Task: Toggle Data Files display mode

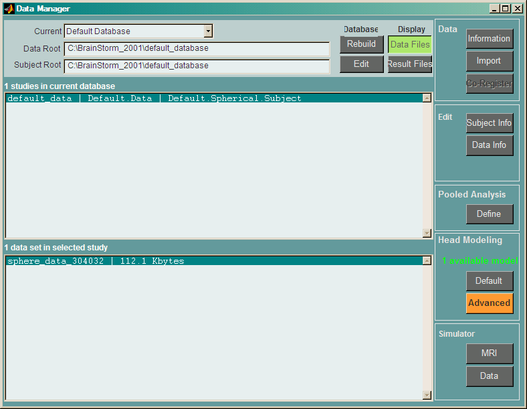Action: click(409, 44)
